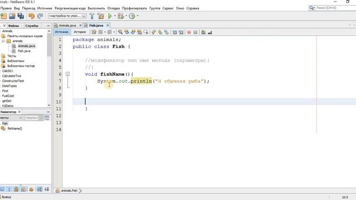Select the Источник source view

pos(62,32)
